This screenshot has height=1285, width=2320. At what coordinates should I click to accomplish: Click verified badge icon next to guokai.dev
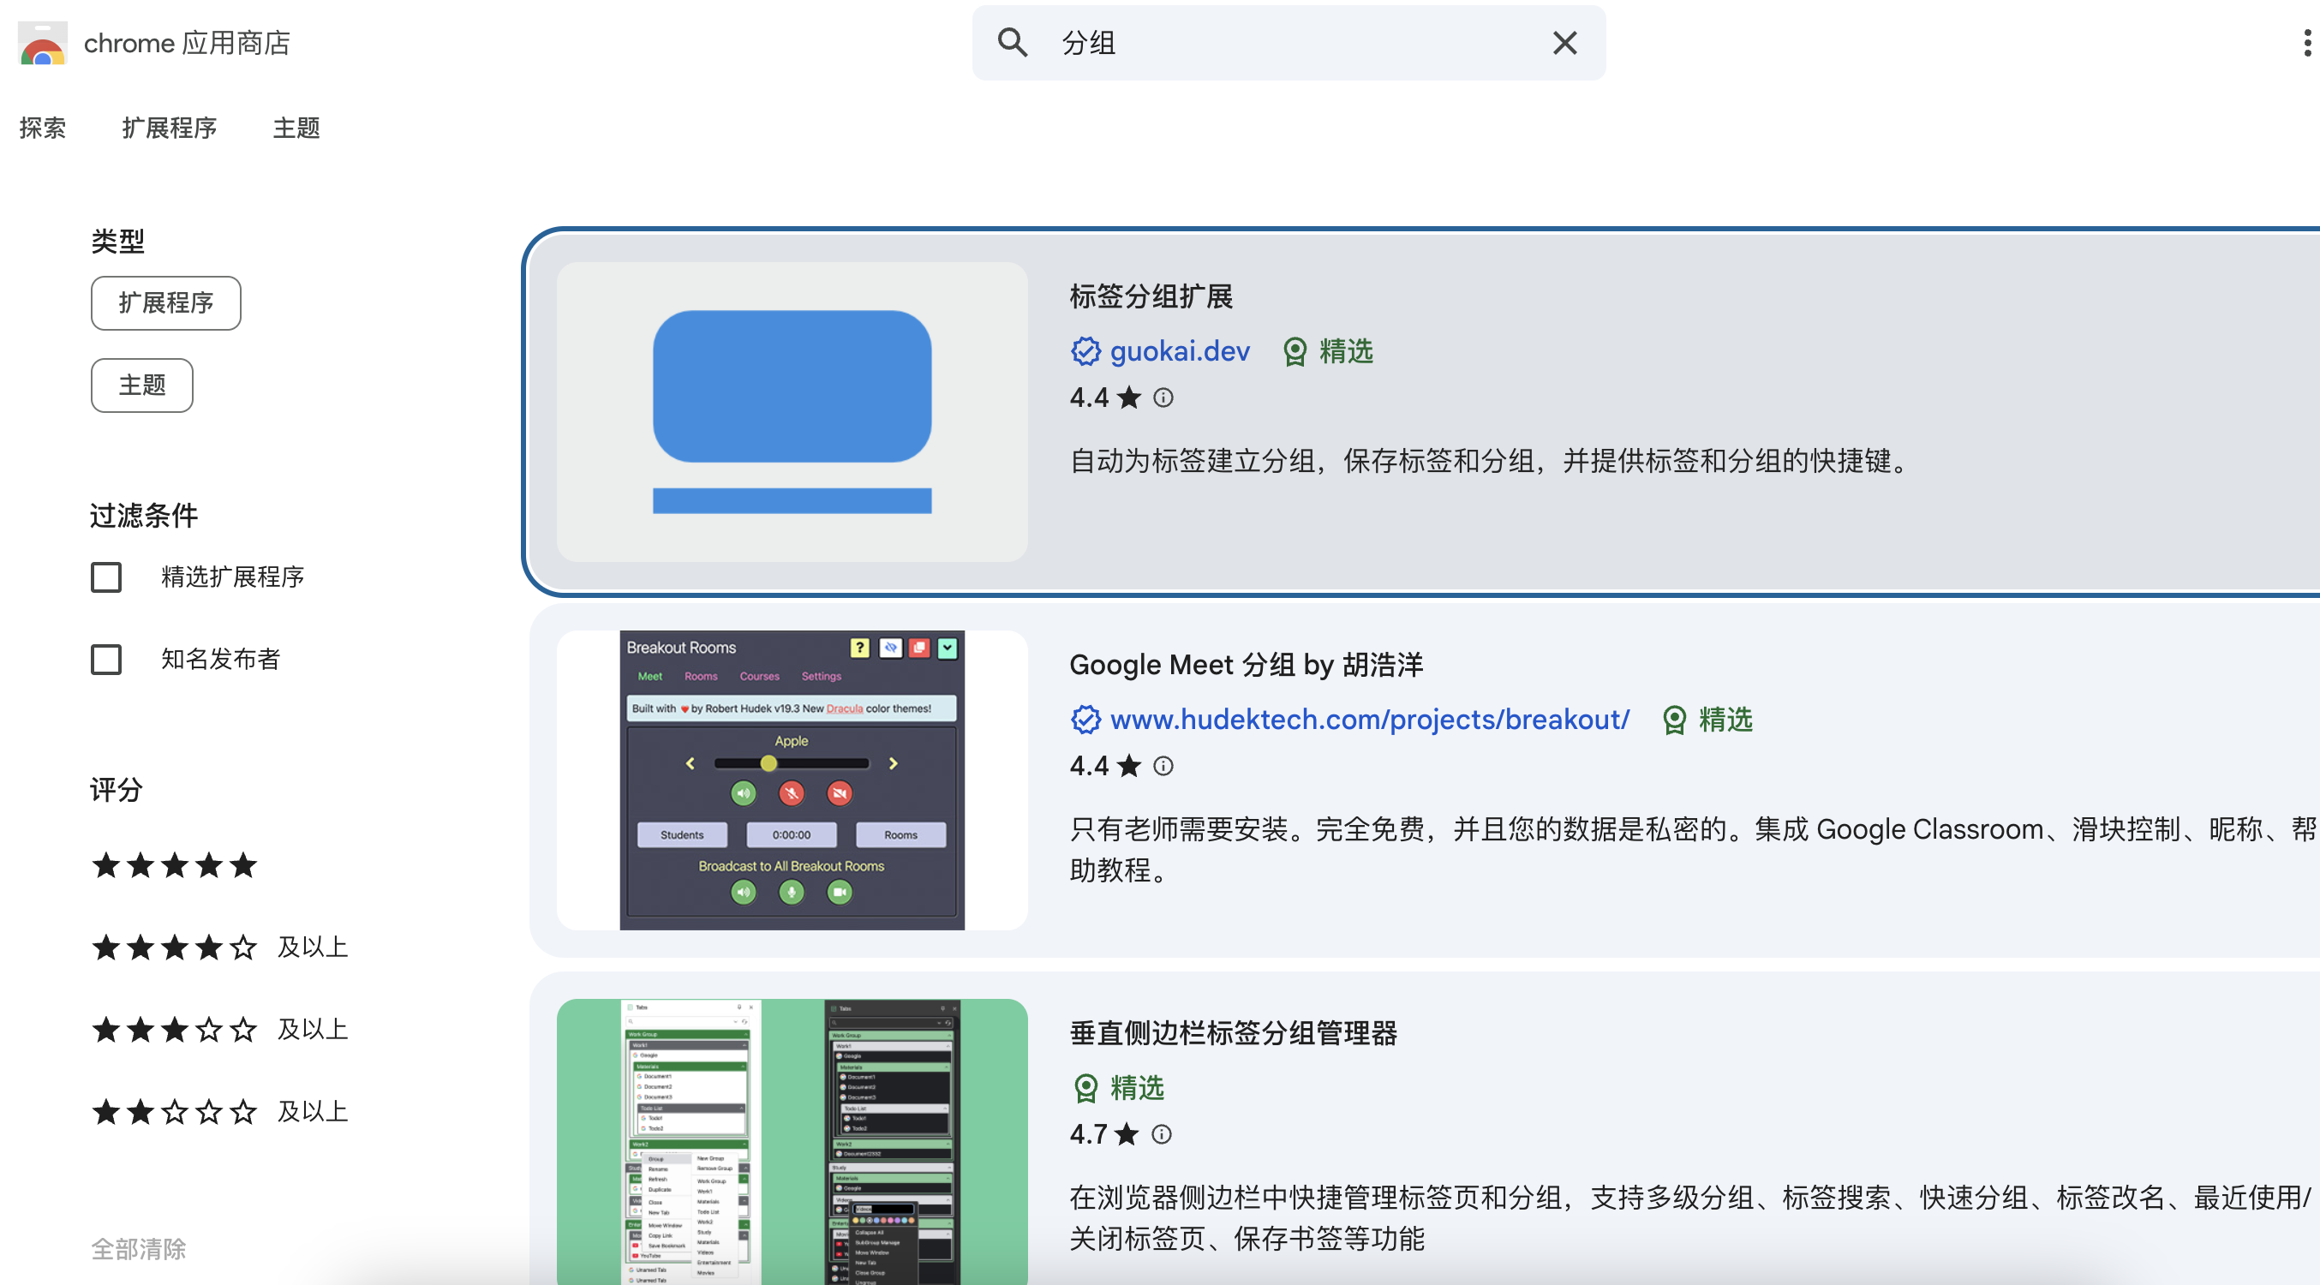click(x=1085, y=351)
